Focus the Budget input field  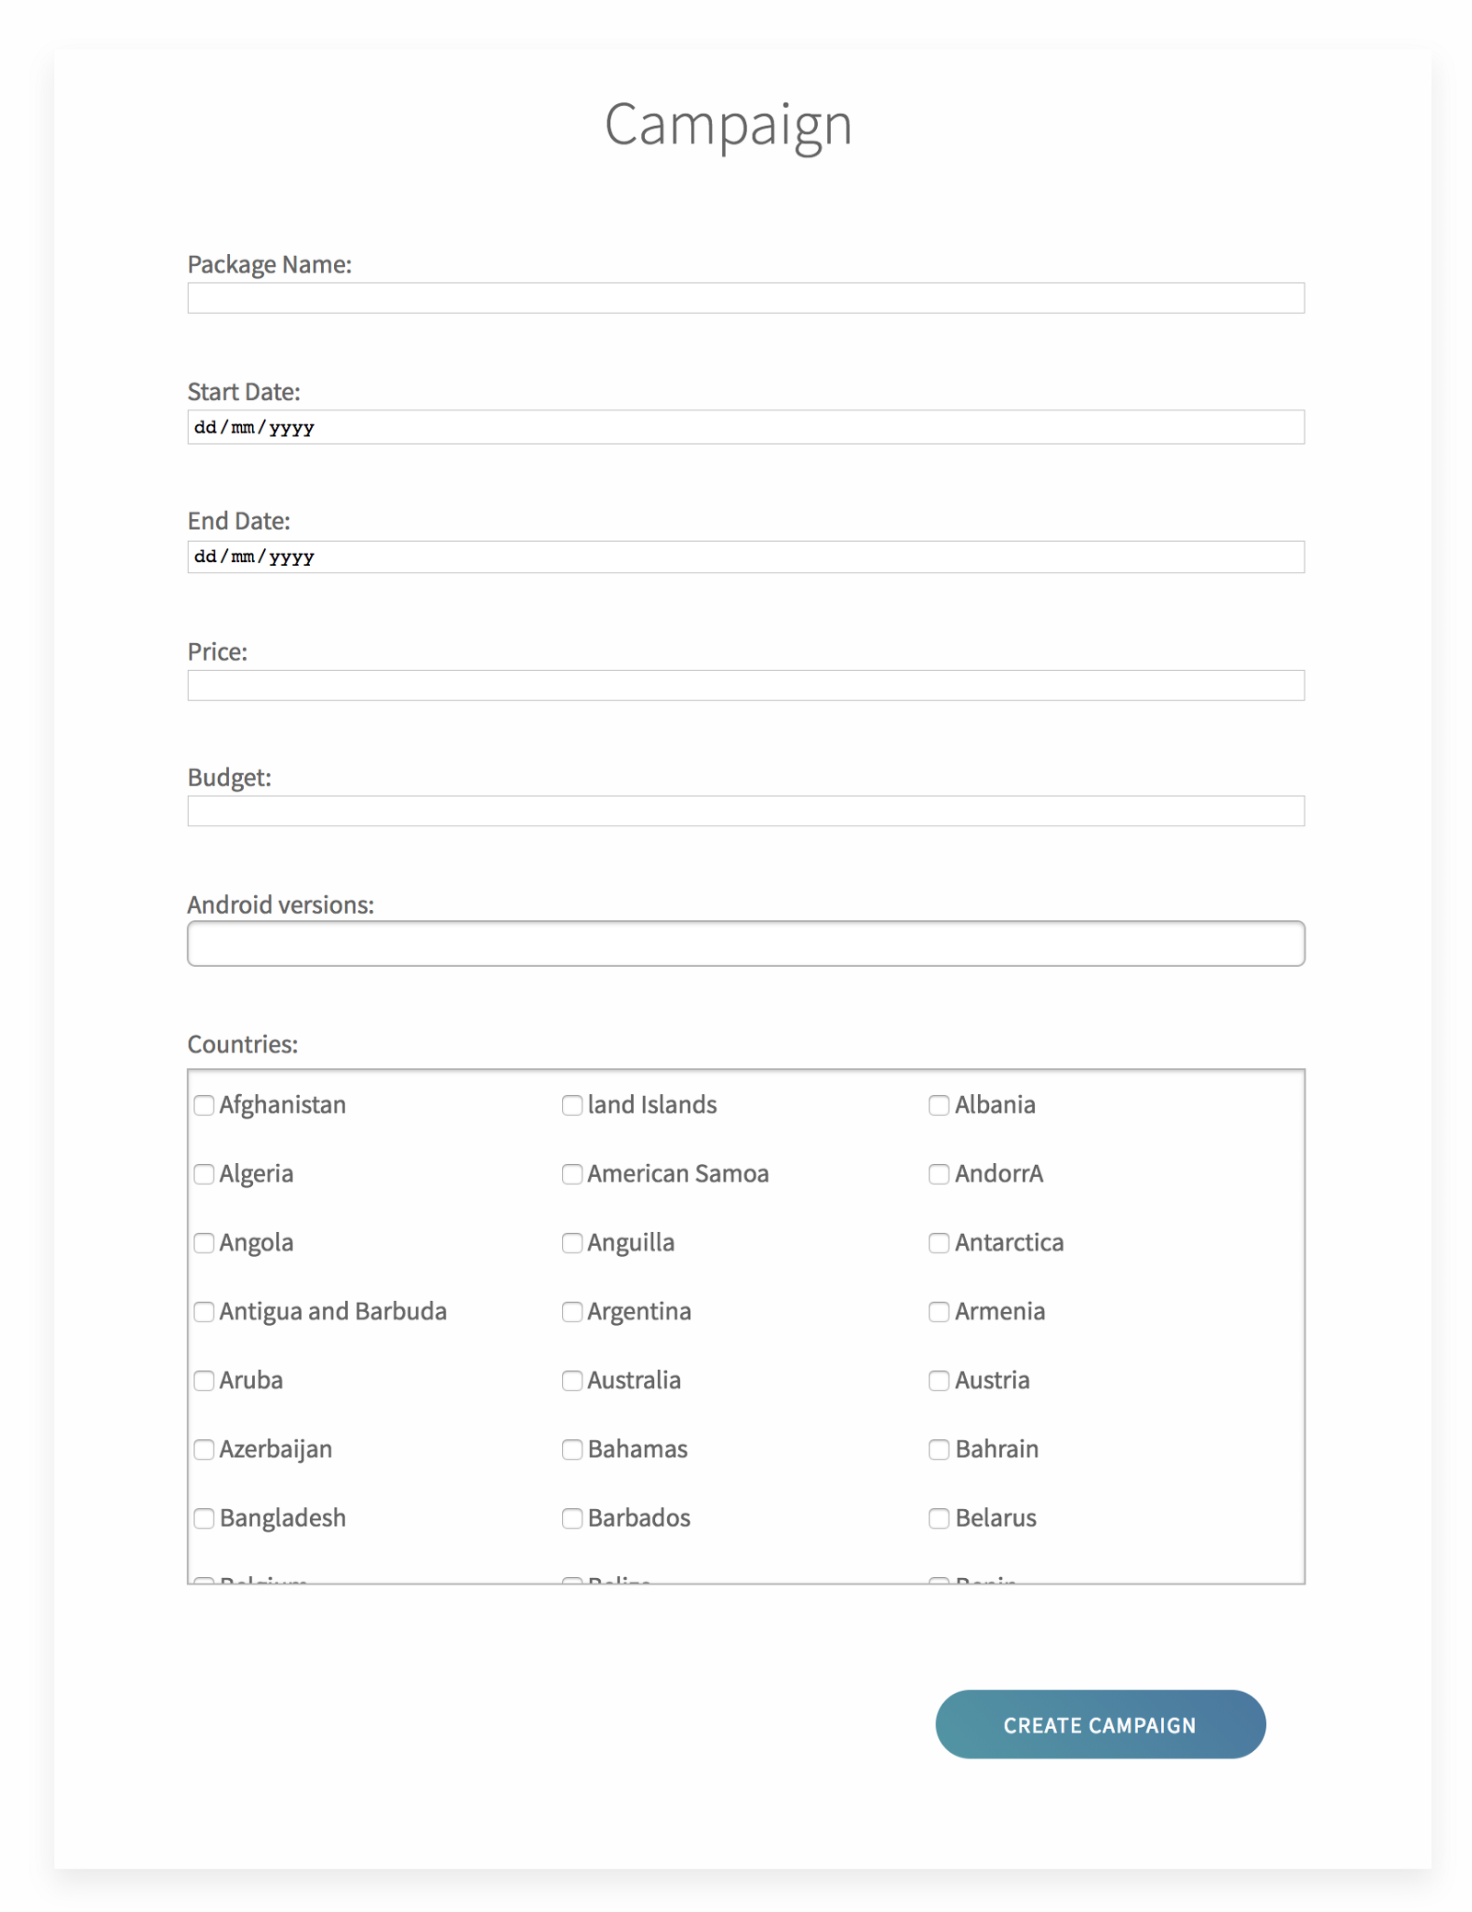pos(745,811)
